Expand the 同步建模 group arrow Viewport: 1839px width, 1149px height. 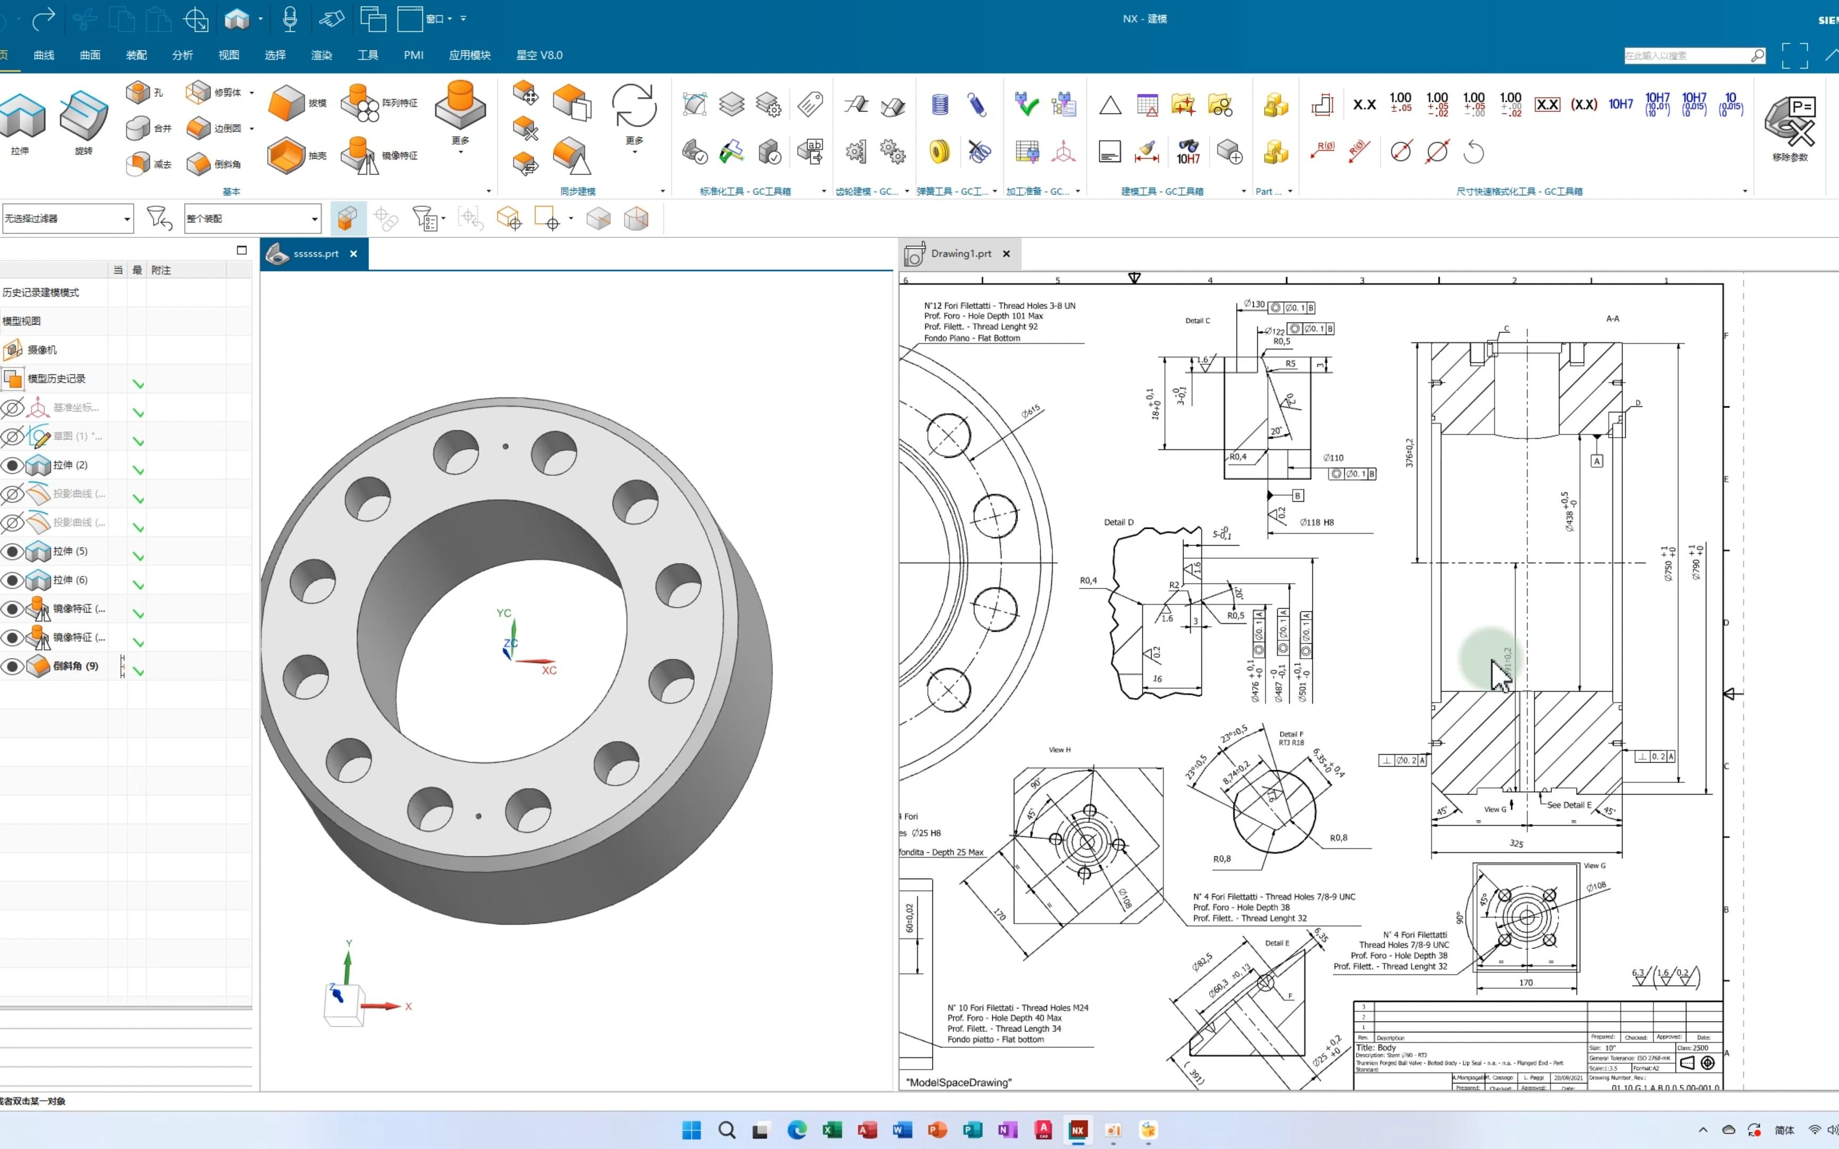coord(662,191)
